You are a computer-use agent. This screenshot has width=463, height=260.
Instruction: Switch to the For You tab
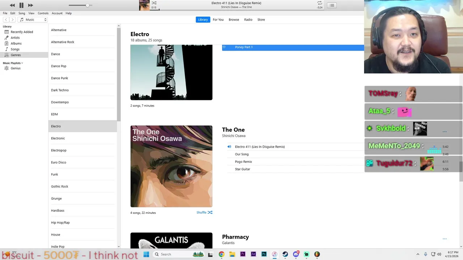(x=218, y=19)
